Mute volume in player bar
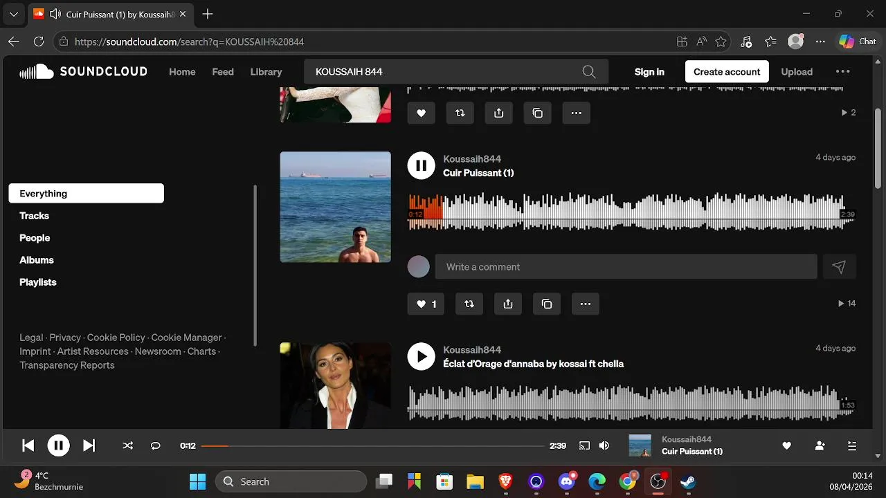 [604, 446]
